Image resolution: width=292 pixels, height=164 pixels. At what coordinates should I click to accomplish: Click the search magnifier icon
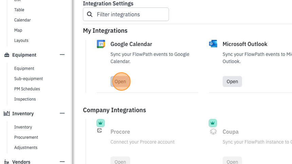point(90,14)
